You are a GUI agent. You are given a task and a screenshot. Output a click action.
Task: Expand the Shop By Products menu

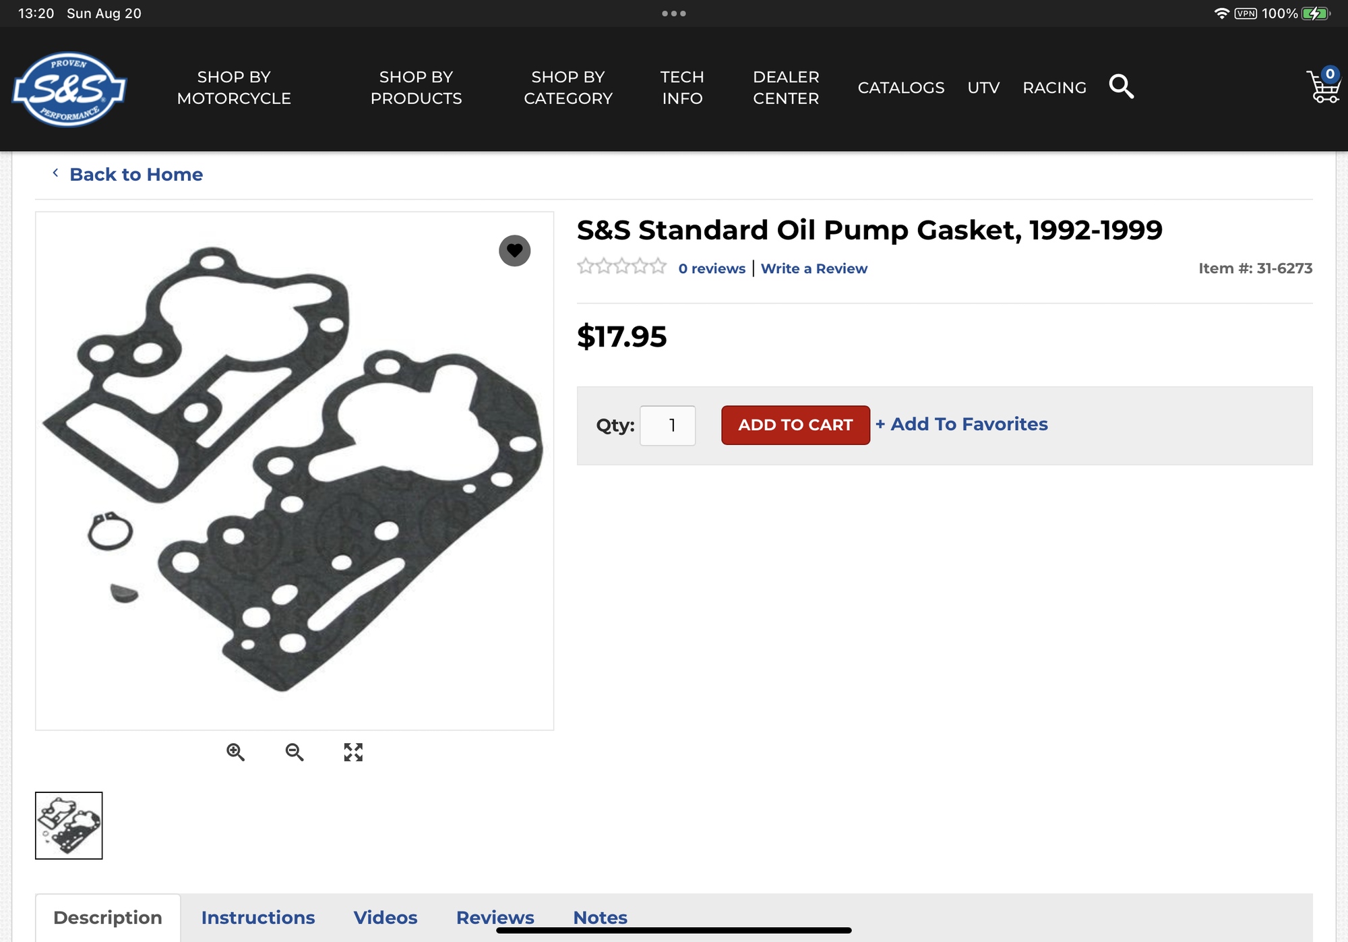click(x=416, y=88)
